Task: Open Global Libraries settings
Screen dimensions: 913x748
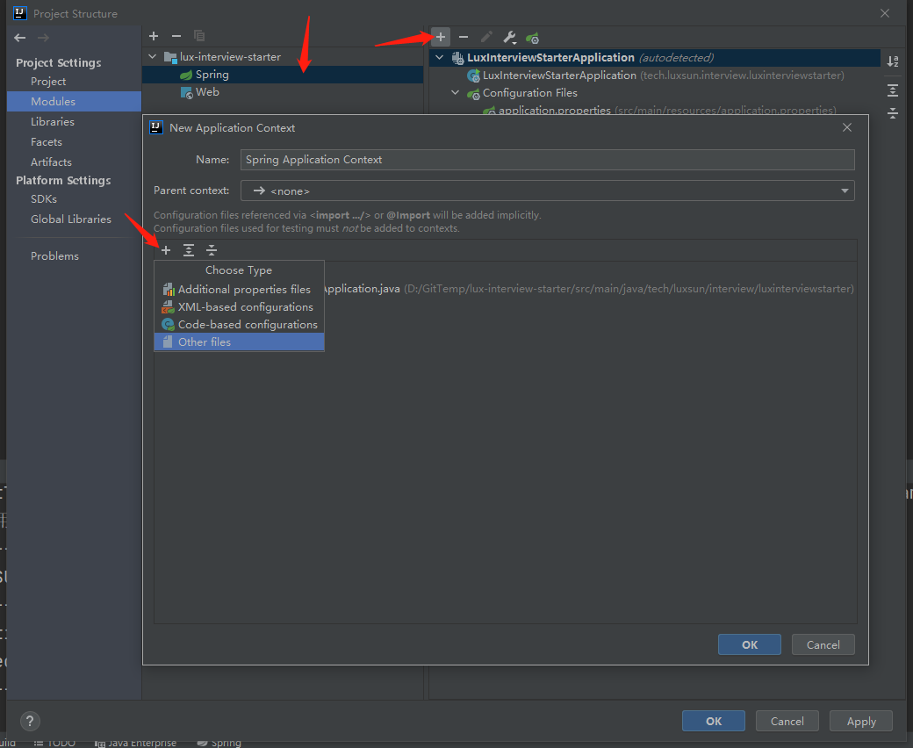Action: [70, 219]
